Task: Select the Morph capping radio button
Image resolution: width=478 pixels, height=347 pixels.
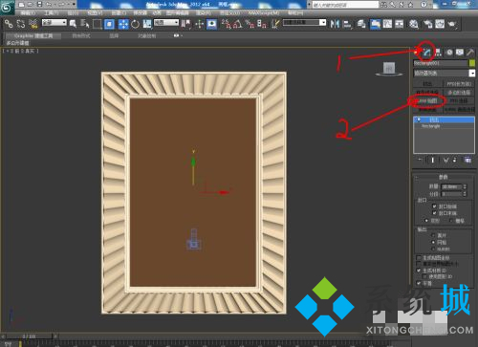Action: (x=426, y=220)
